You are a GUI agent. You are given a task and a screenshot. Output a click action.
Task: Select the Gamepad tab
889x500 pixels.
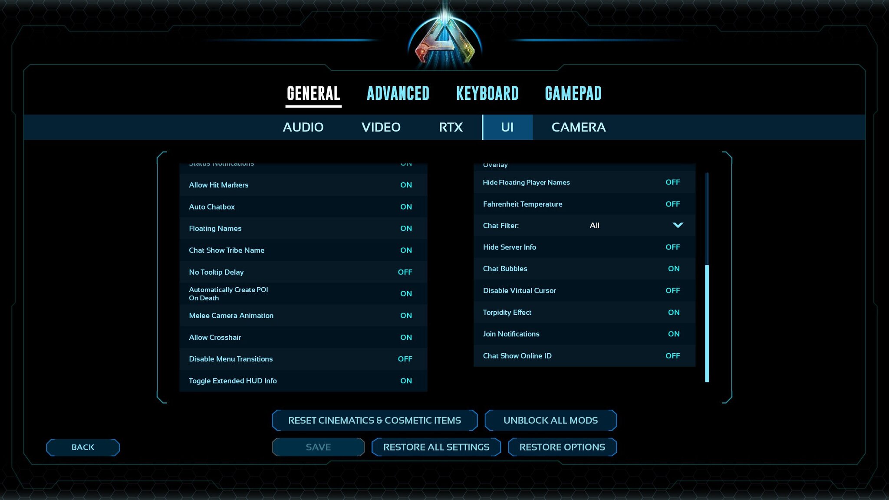[573, 94]
